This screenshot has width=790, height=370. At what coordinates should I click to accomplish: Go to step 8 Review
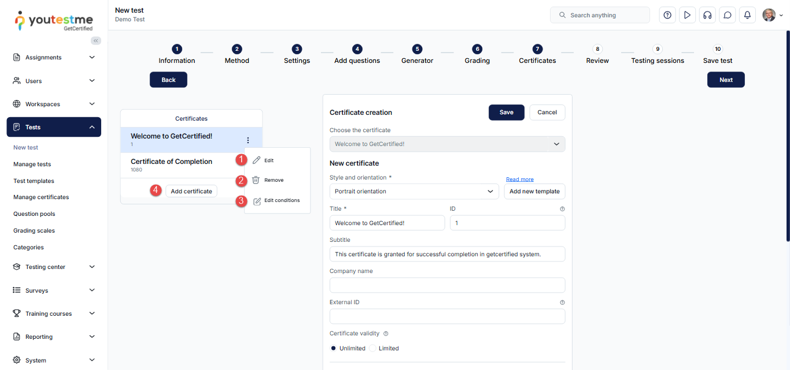pyautogui.click(x=597, y=55)
